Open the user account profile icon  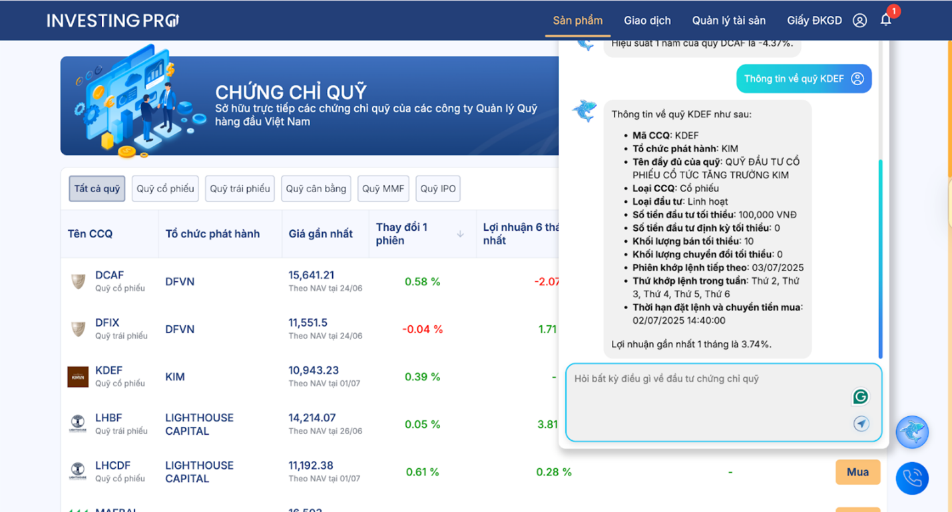(x=859, y=21)
